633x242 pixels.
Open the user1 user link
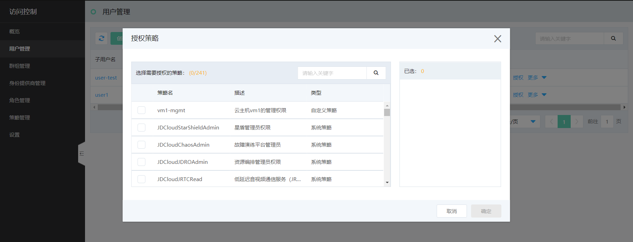tap(102, 95)
